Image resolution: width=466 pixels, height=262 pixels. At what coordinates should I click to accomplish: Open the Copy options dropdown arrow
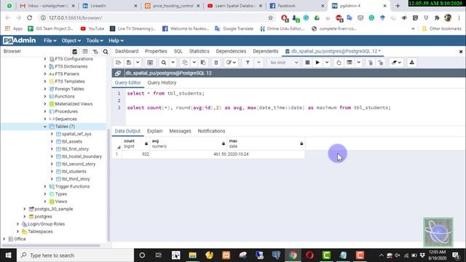tap(194, 63)
